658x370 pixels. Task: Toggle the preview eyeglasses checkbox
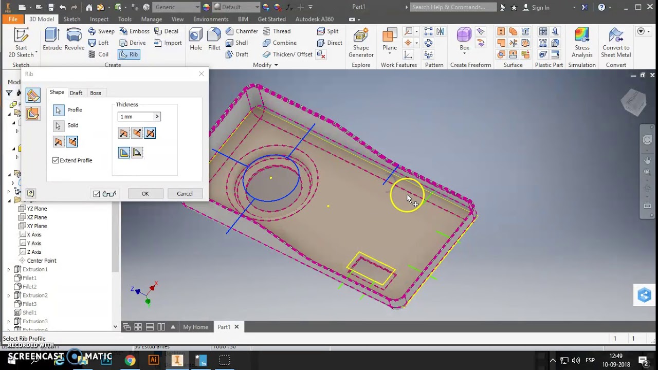pyautogui.click(x=97, y=194)
